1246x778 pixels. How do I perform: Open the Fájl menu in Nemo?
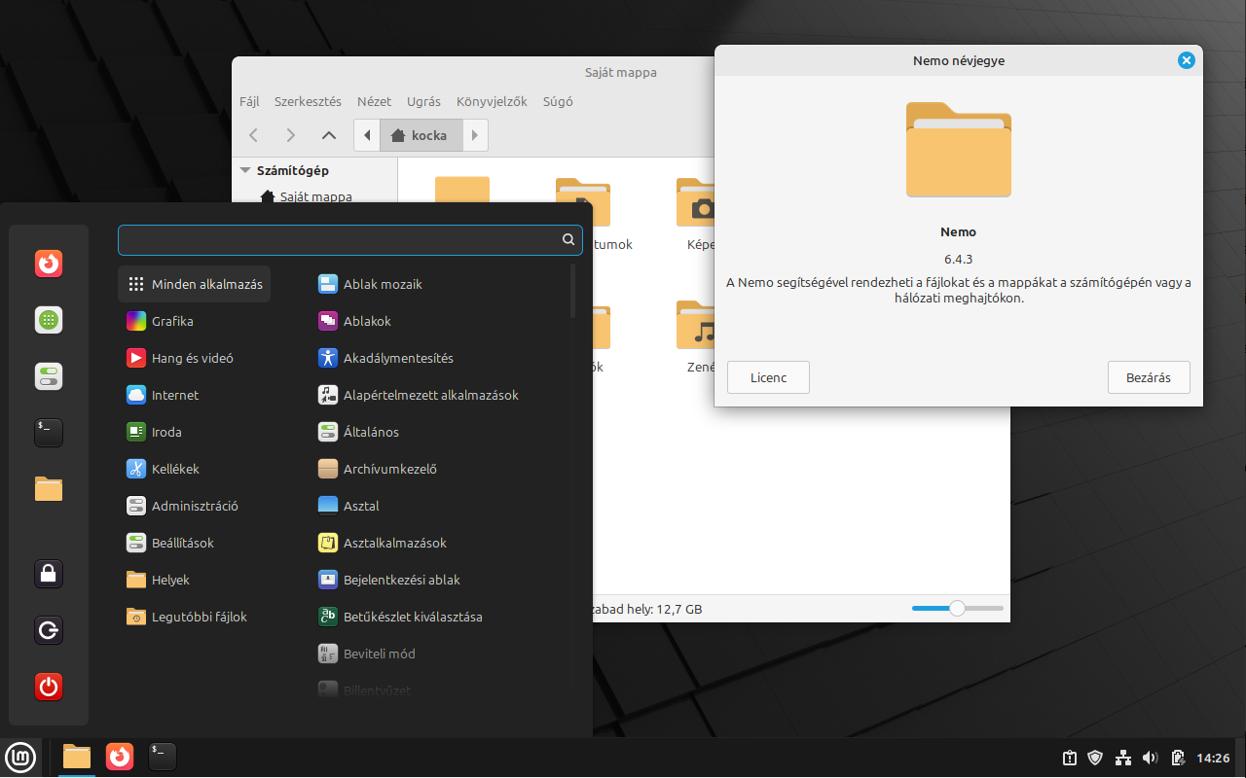[x=249, y=101]
